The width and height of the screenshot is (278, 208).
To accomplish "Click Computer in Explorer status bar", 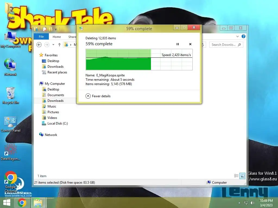I will pyautogui.click(x=217, y=182).
